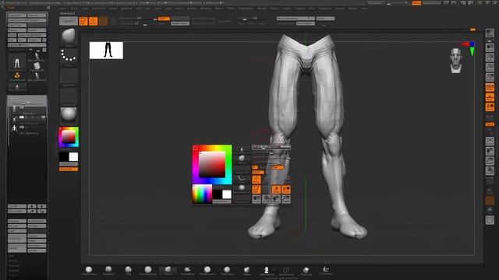Select the black secondary color swatch on left shelf

tap(64, 157)
